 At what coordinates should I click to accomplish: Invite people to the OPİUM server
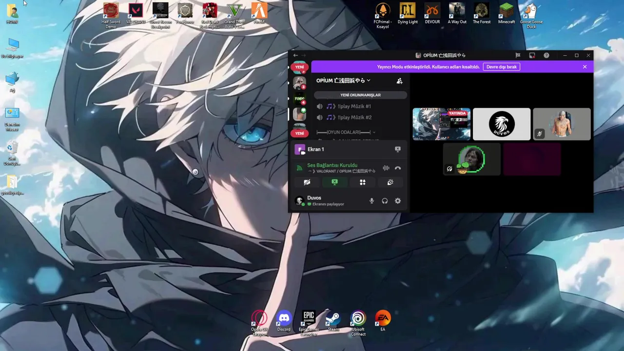tap(399, 81)
